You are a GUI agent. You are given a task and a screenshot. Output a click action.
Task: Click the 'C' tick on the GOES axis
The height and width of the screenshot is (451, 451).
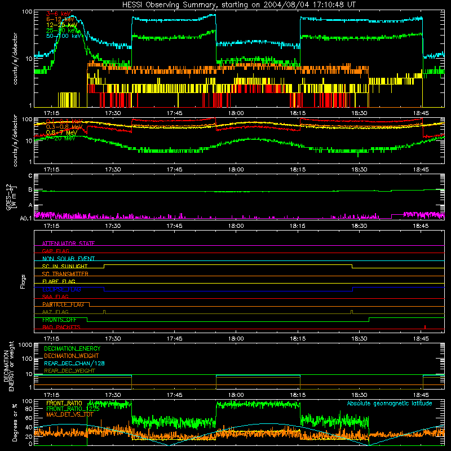[30, 176]
